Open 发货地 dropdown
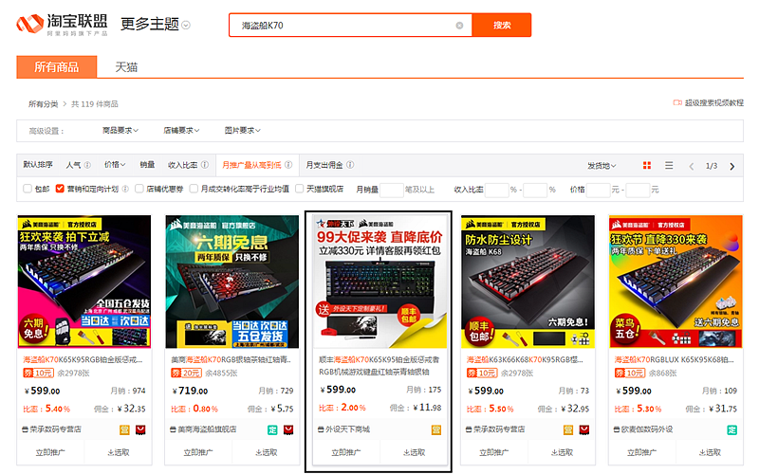This screenshot has width=759, height=474. [602, 166]
